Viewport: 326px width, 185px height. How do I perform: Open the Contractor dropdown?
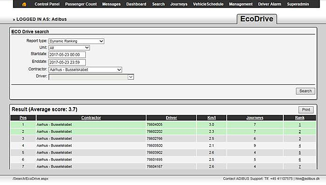85,70
